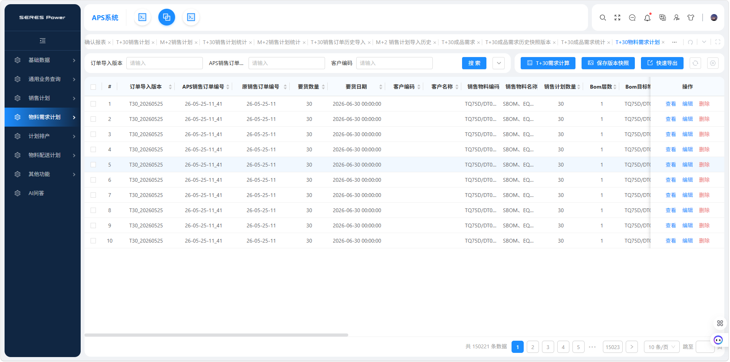The width and height of the screenshot is (730, 362).
Task: Check the checkbox for row 9
Action: [x=93, y=225]
